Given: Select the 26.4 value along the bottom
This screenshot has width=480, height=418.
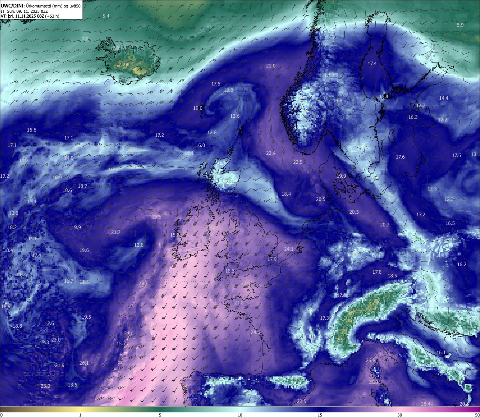Looking at the screenshot, I should coord(426,403).
